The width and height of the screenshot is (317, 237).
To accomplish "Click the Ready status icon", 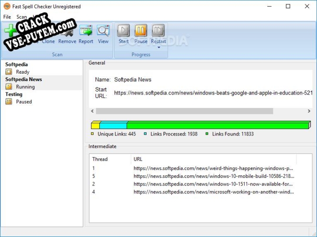I will tap(9, 72).
